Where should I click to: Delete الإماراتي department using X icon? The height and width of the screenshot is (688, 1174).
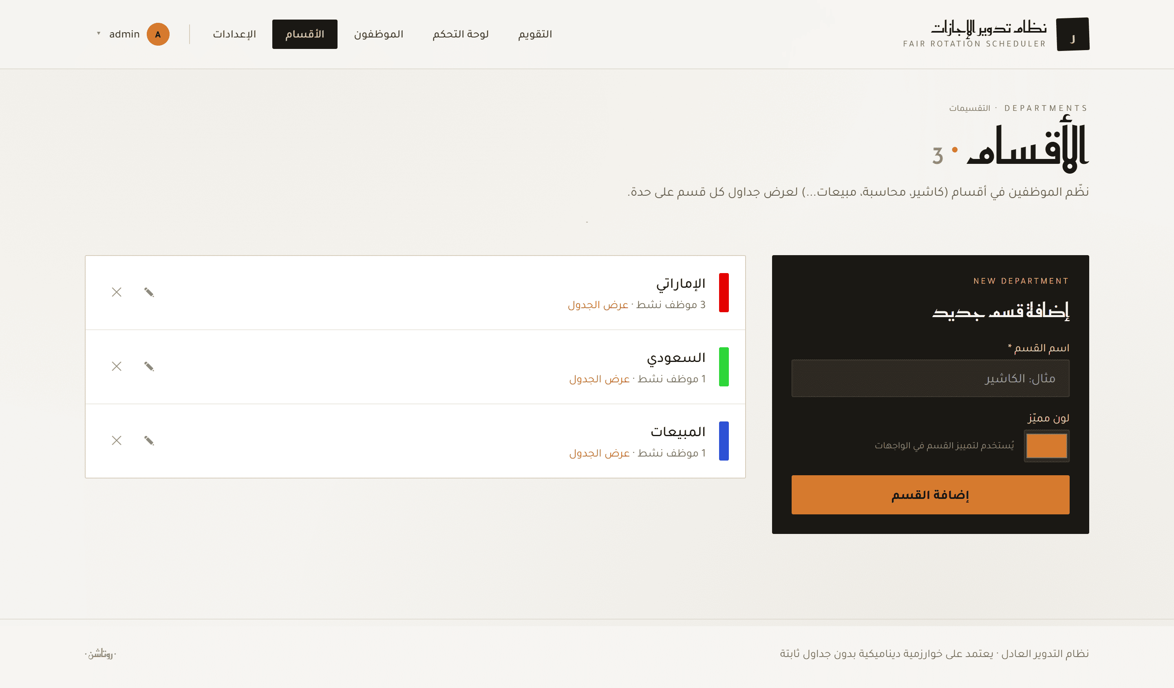click(x=117, y=292)
